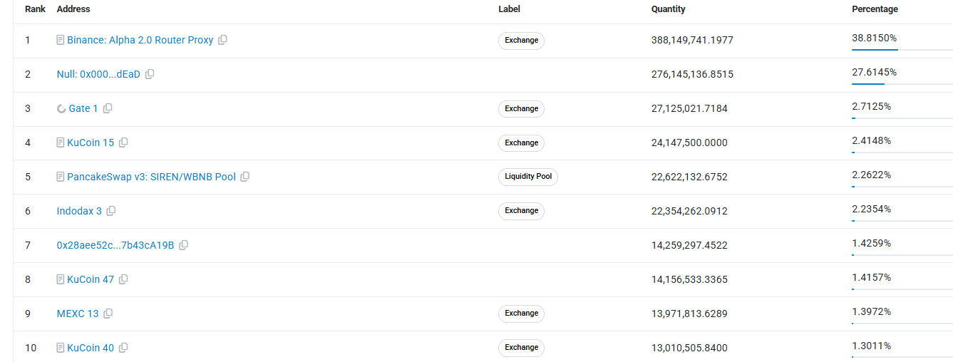The image size is (953, 362).
Task: Open the MEXC 13 address link
Action: 78,314
